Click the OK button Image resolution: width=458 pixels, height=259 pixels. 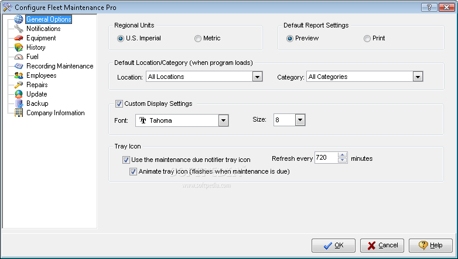tap(333, 246)
